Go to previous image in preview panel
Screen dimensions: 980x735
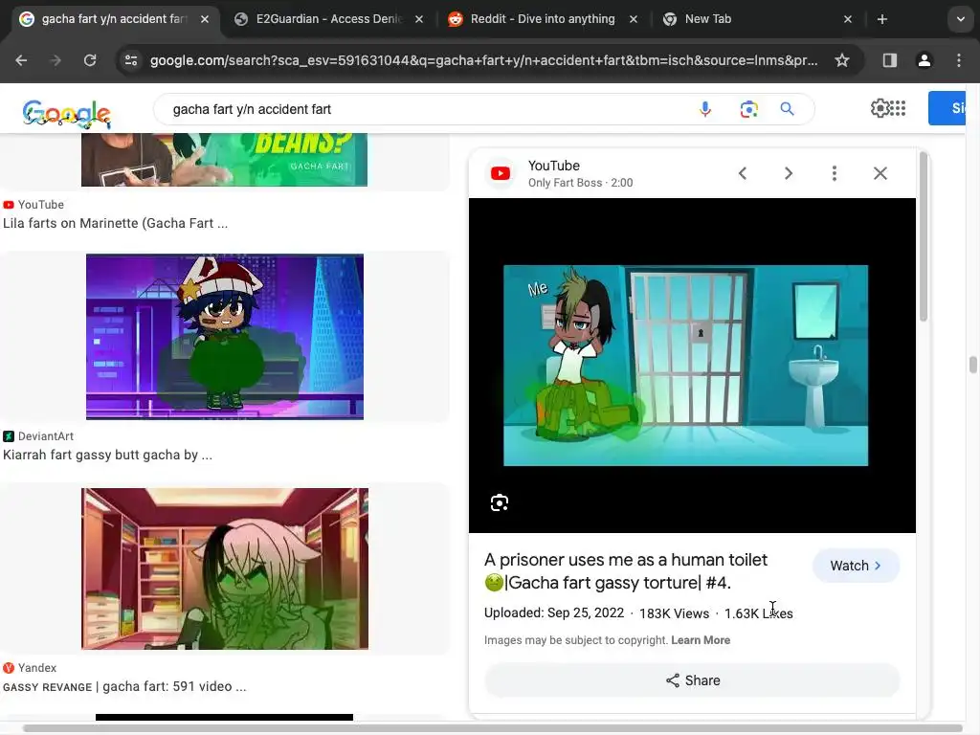[743, 173]
